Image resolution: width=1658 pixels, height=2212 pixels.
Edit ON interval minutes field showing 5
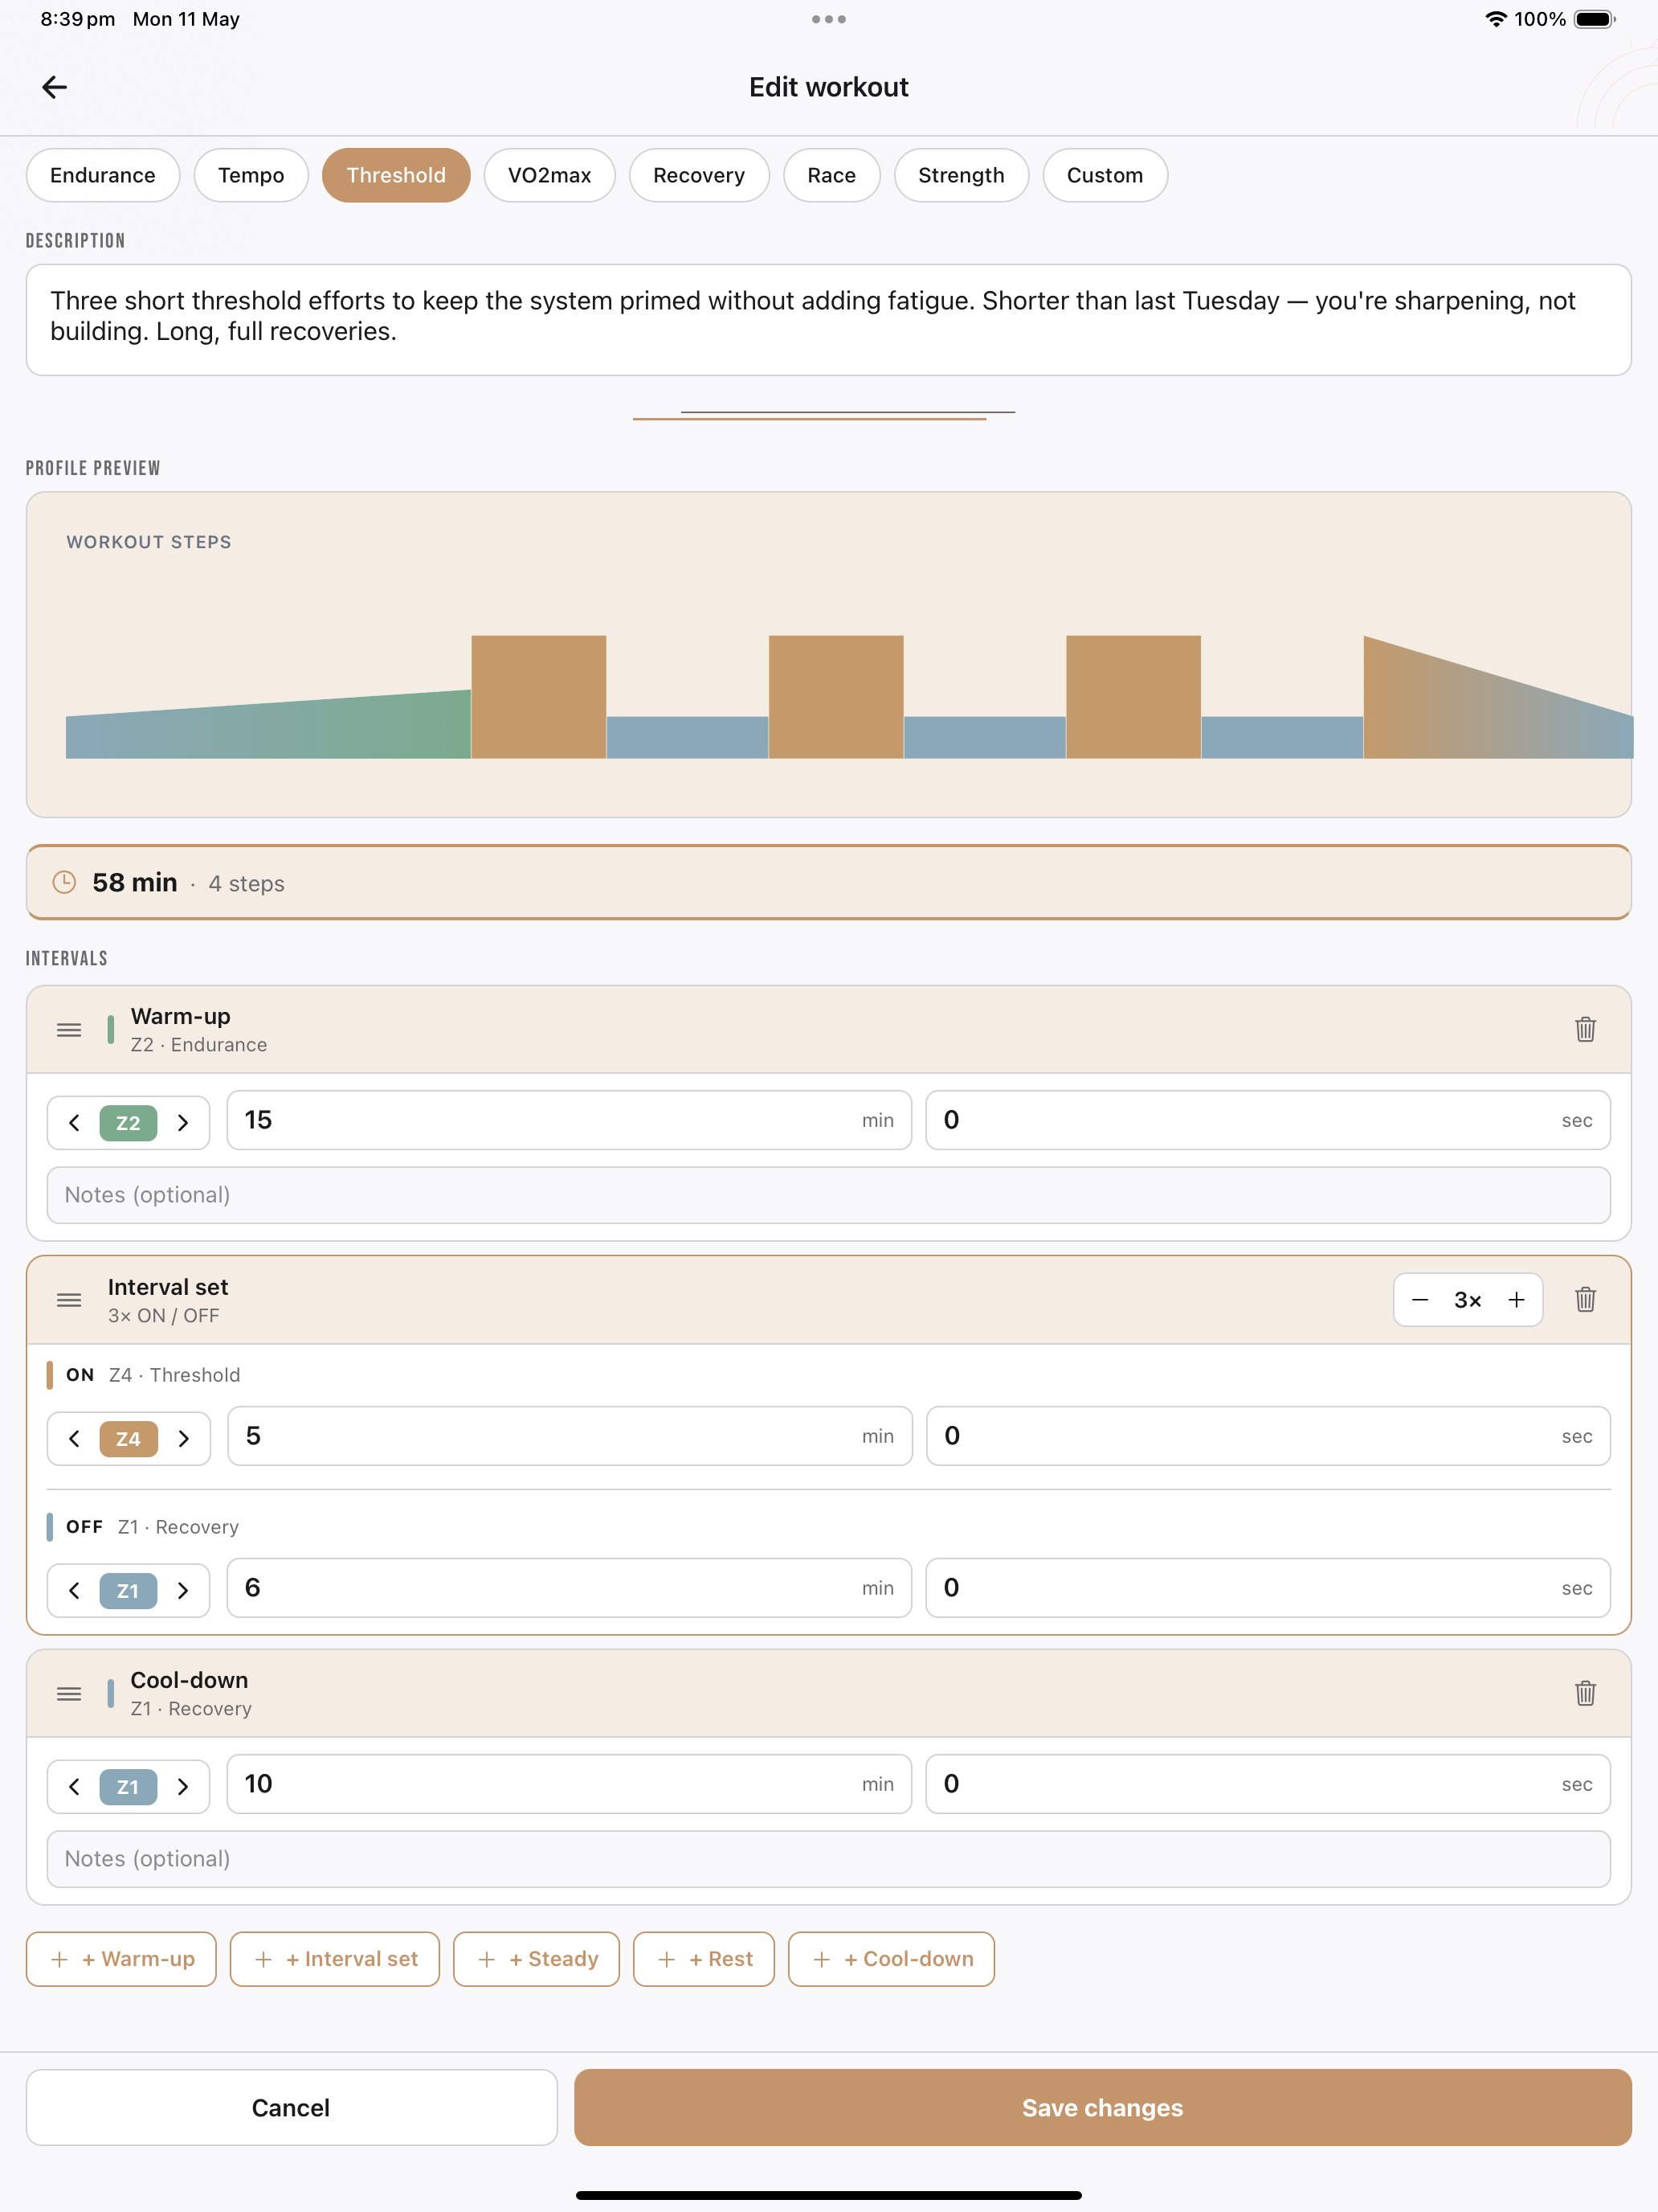coord(570,1436)
